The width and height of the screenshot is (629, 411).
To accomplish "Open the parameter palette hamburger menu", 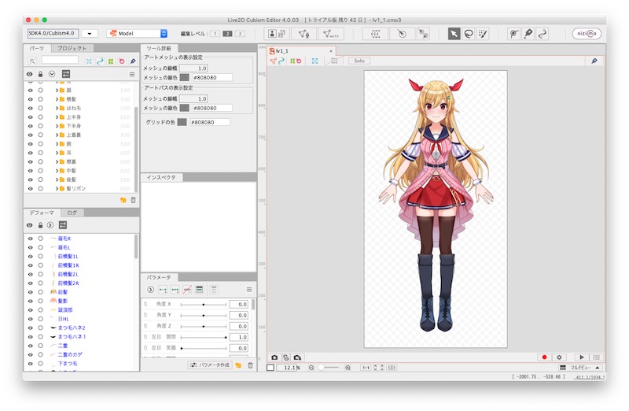I will coord(249,290).
